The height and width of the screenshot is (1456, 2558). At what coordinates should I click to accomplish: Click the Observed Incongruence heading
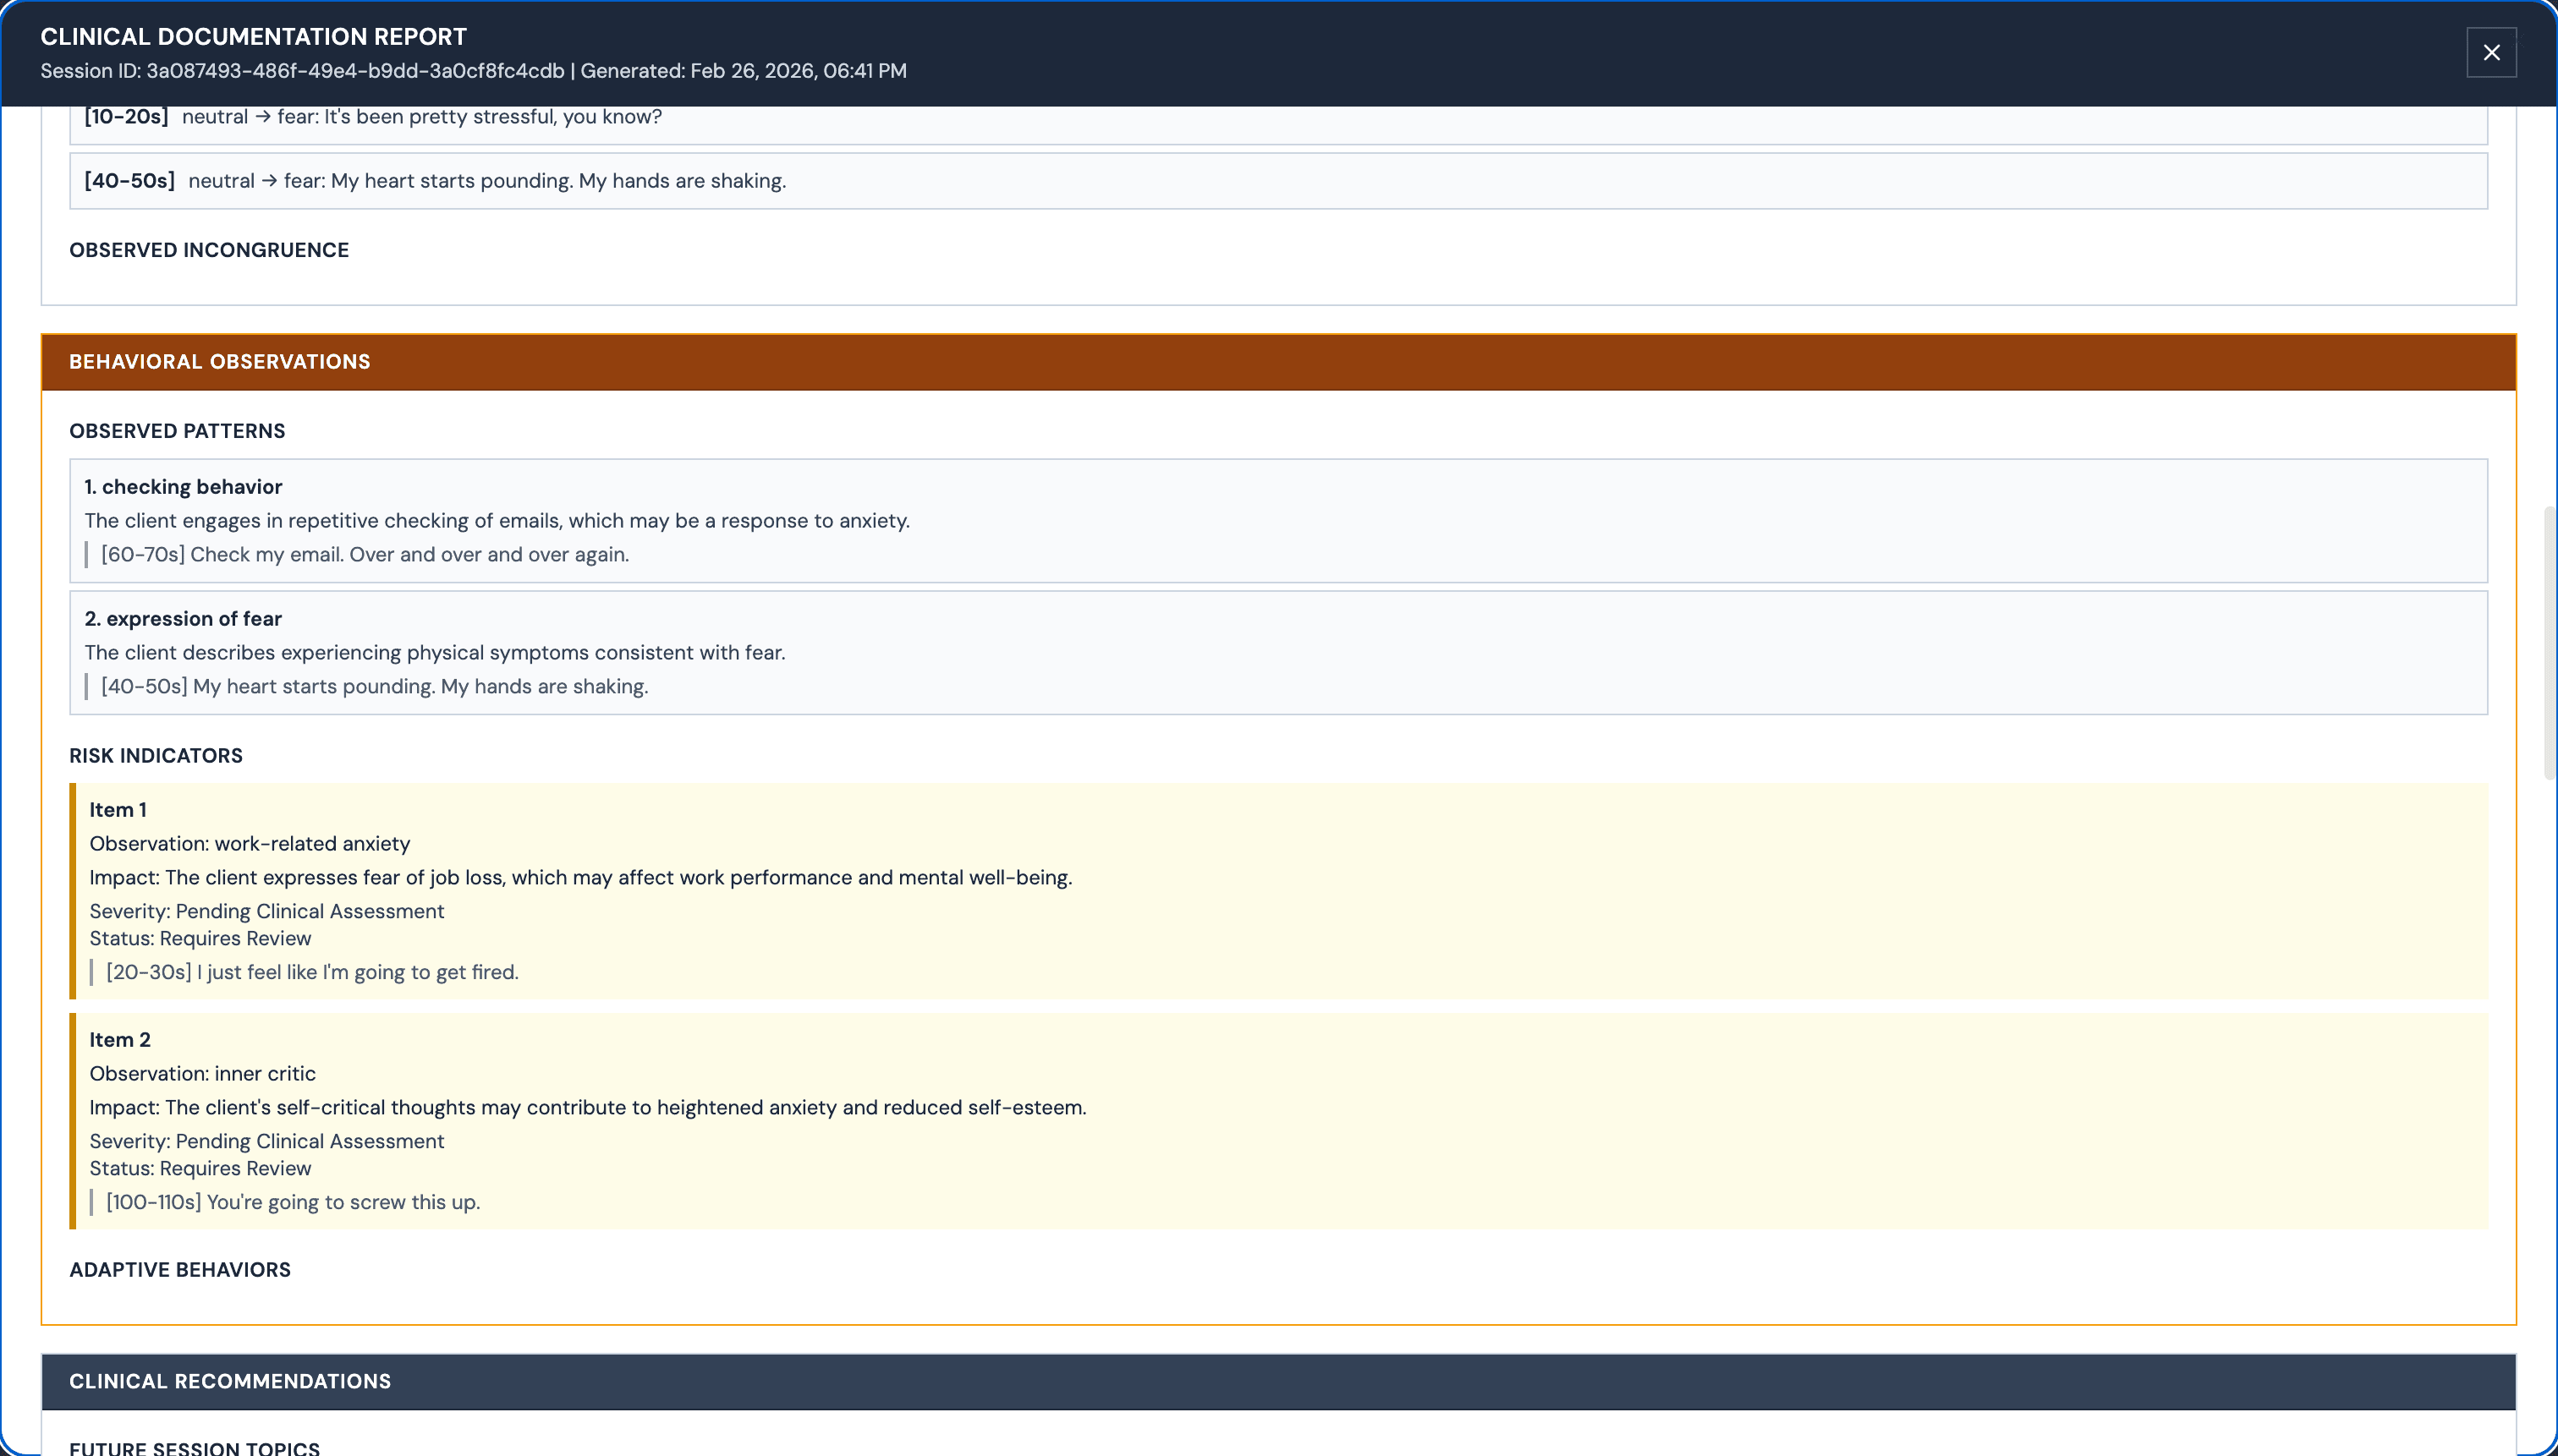coord(209,250)
